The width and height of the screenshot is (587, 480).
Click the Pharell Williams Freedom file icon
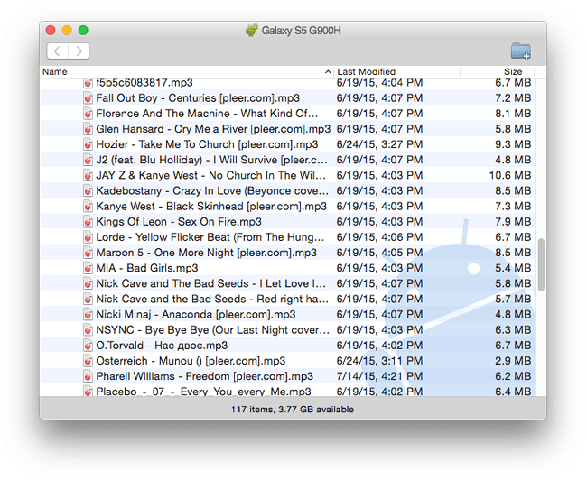tap(88, 376)
